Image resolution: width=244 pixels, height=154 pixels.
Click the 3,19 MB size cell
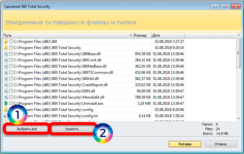point(144,103)
